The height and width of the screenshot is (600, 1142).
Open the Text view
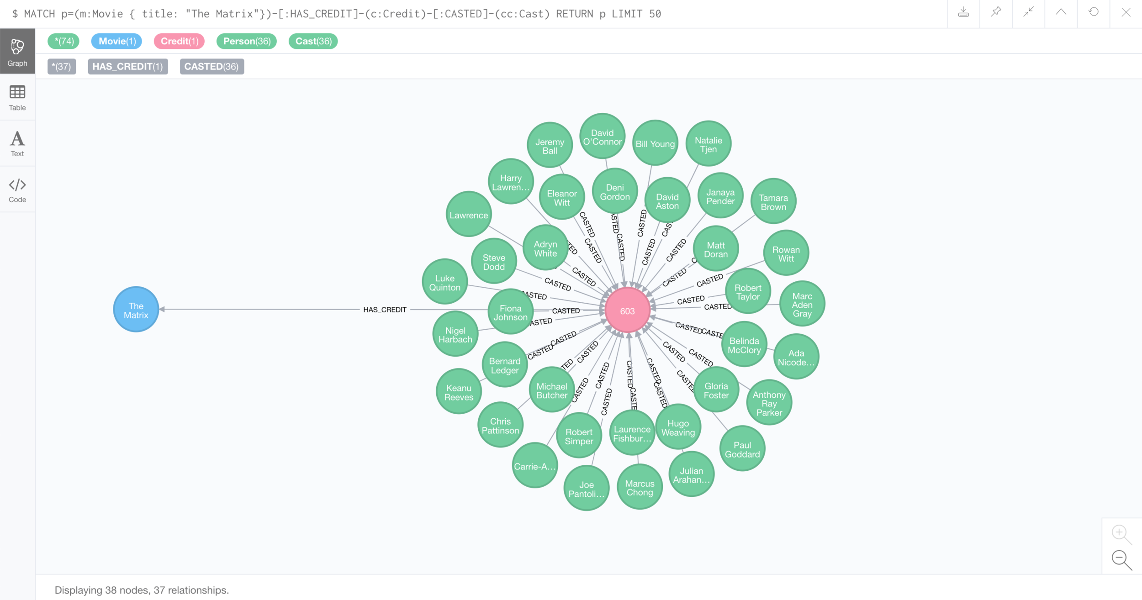pyautogui.click(x=17, y=143)
